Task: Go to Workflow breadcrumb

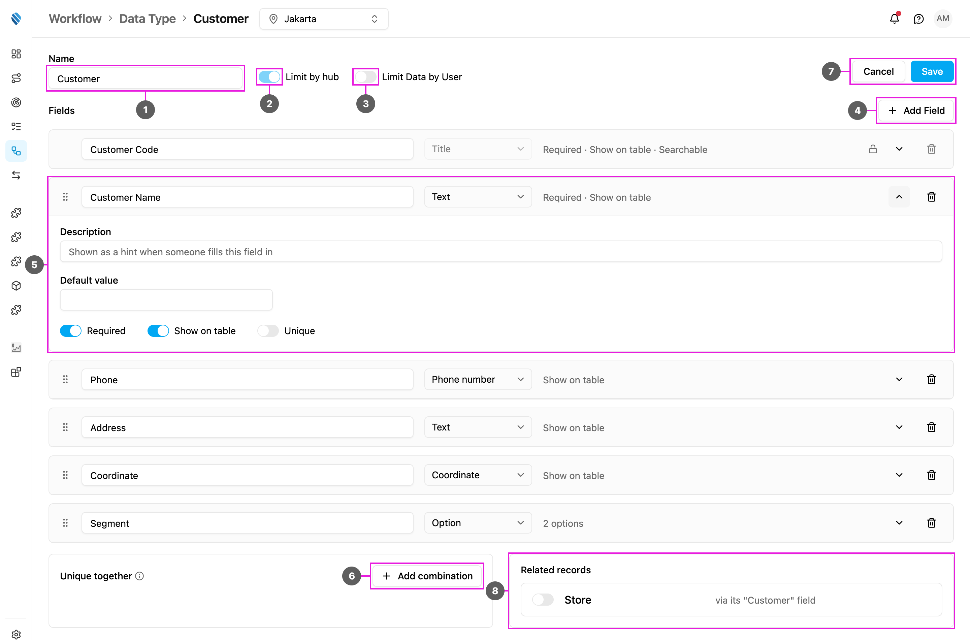Action: [x=75, y=19]
